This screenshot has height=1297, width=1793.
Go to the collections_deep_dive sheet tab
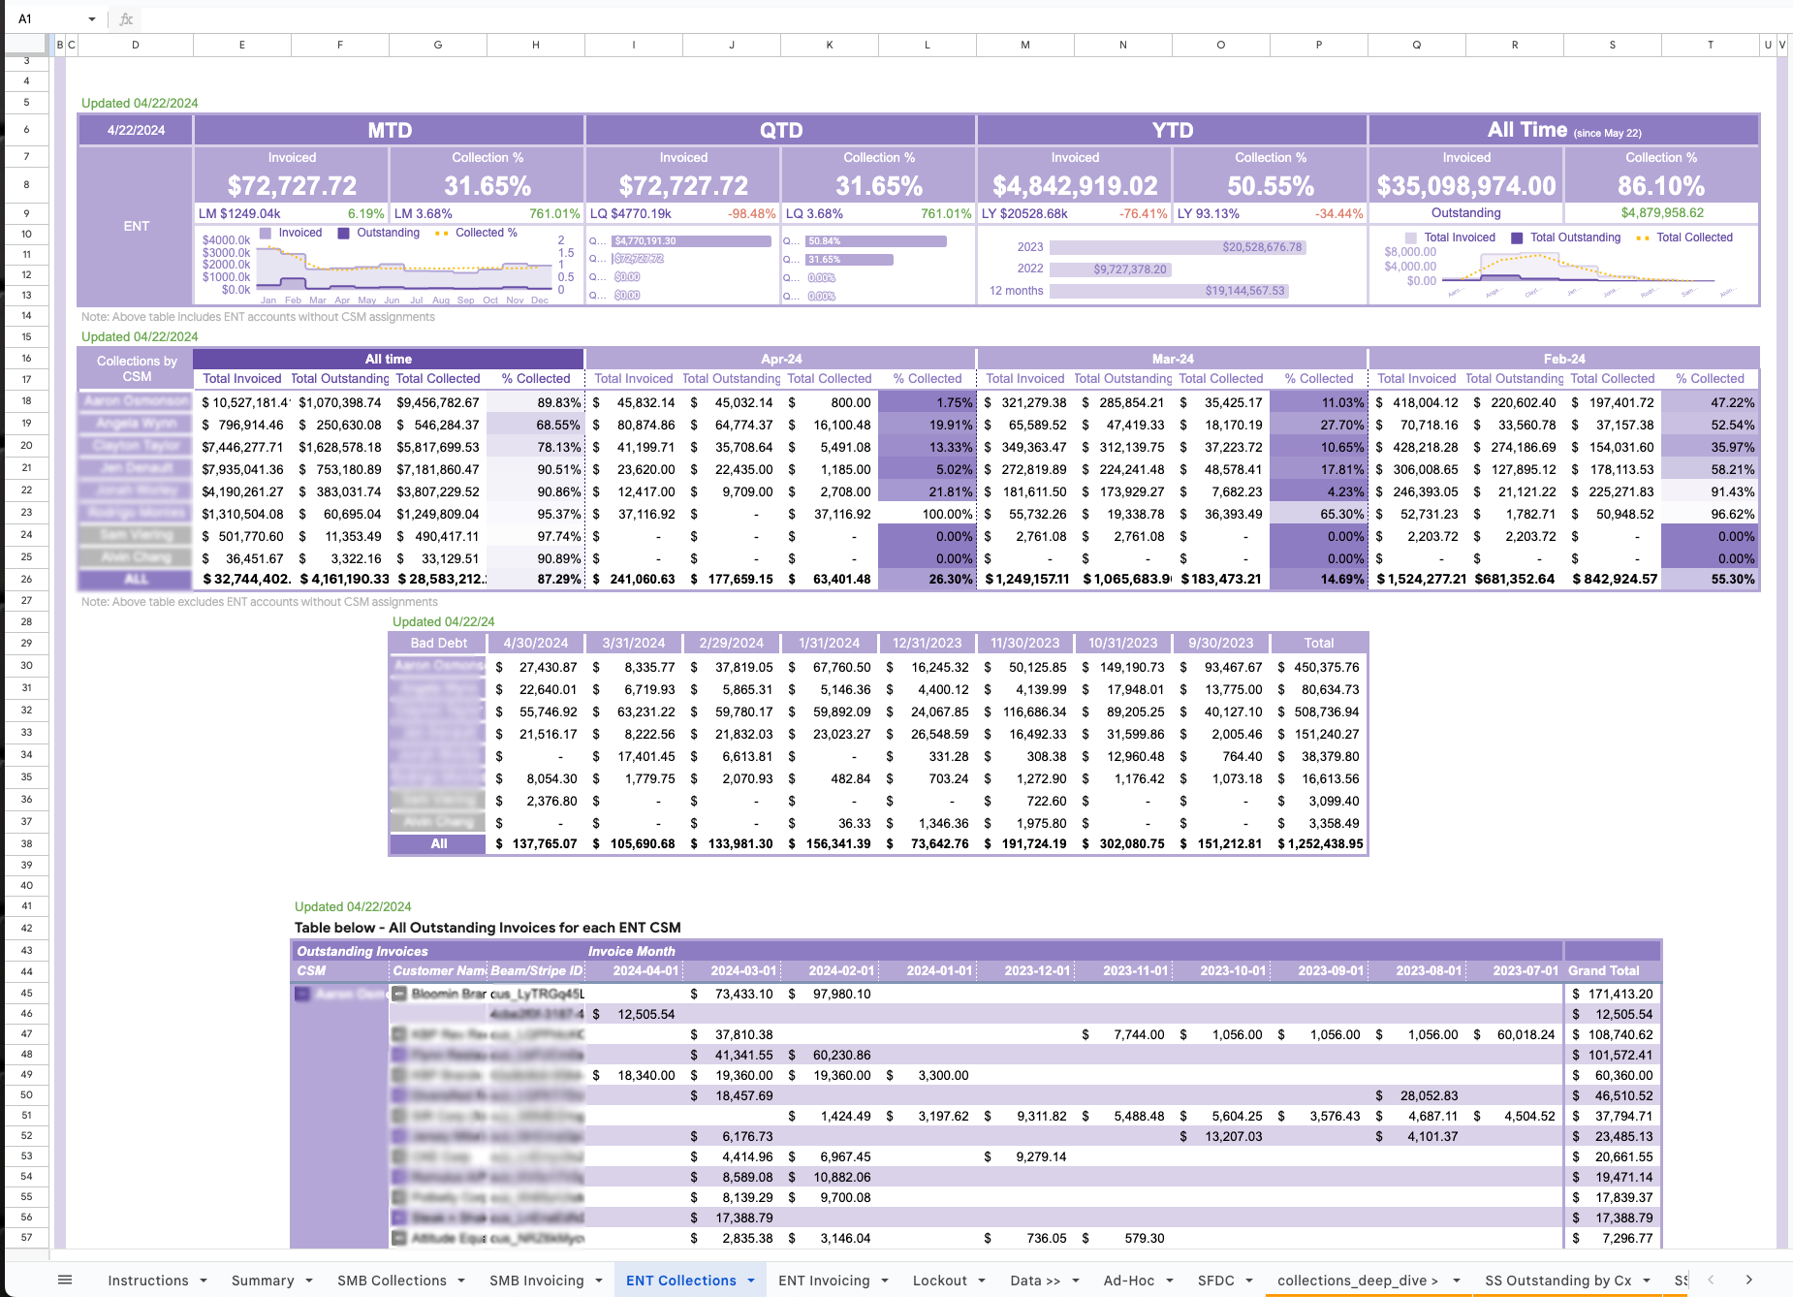[x=1351, y=1281]
